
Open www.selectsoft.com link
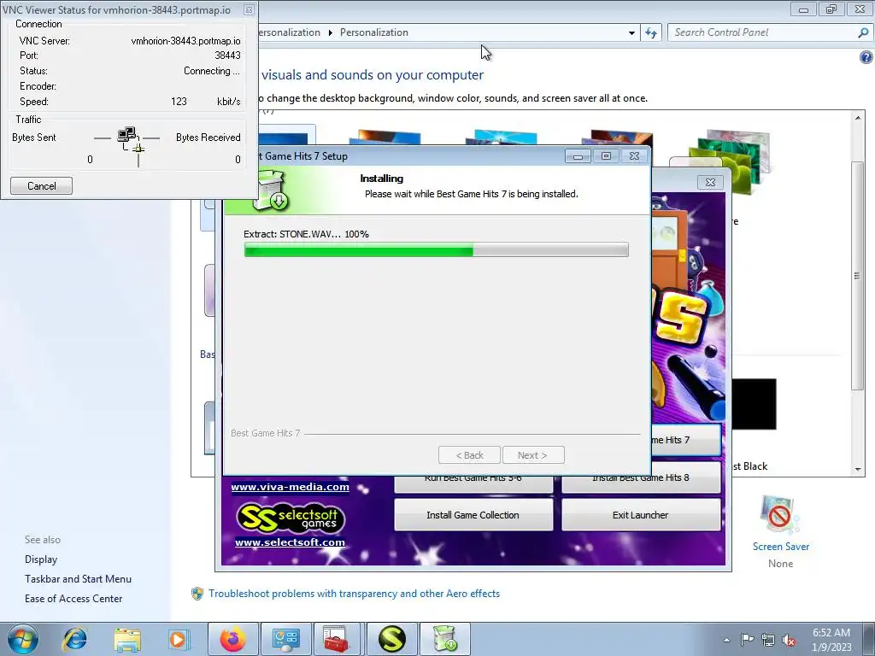coord(291,542)
